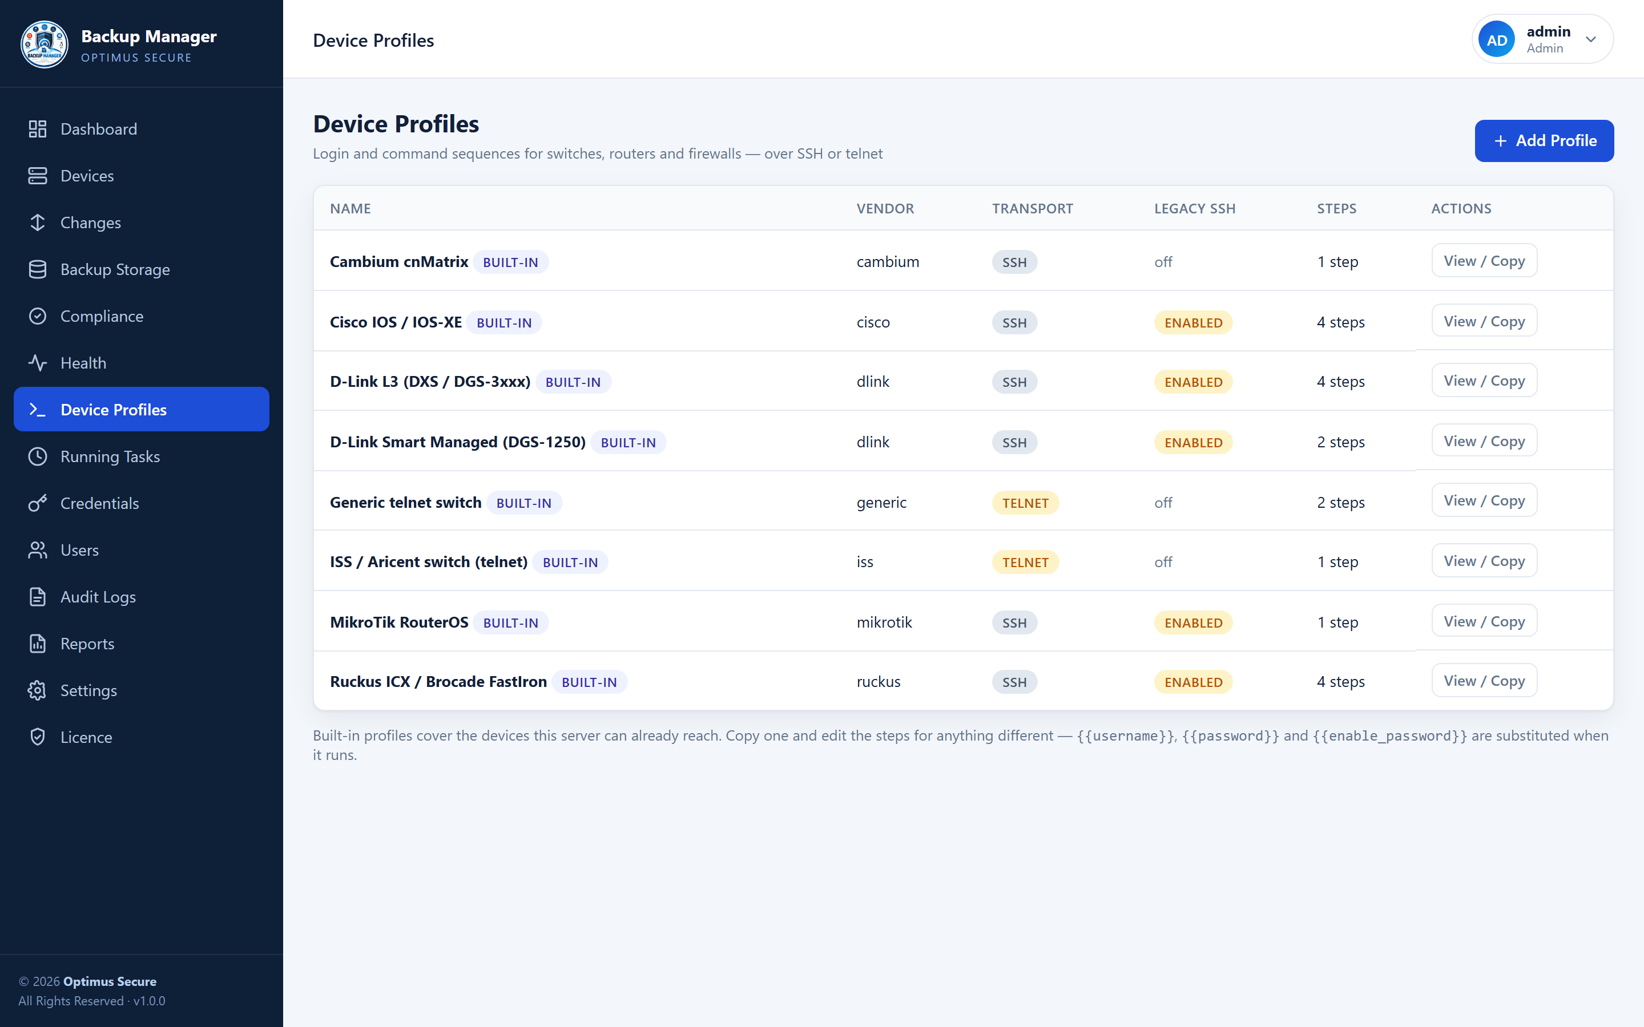
Task: Click the TELNET badge for Generic telnet switch
Action: tap(1025, 503)
